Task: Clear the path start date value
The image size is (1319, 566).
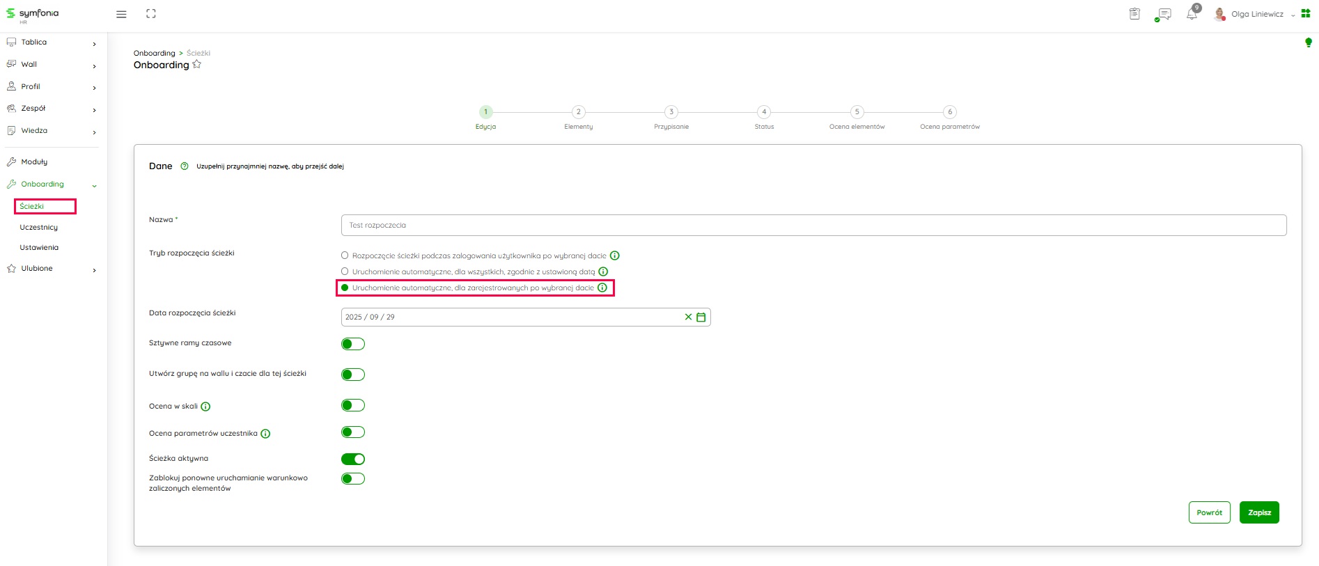Action: click(688, 317)
